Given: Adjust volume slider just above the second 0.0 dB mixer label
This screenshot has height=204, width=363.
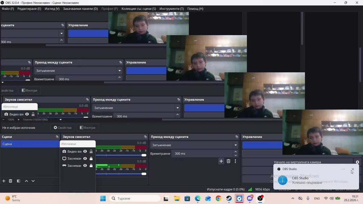Looking at the screenshot, I should (x=121, y=155).
